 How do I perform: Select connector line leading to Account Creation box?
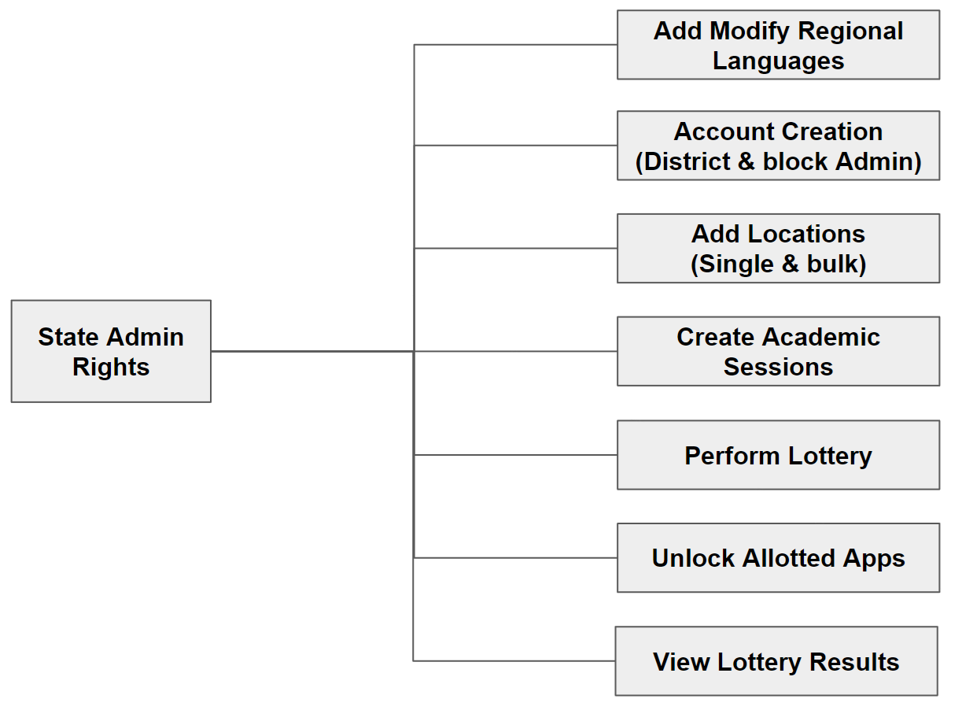515,146
